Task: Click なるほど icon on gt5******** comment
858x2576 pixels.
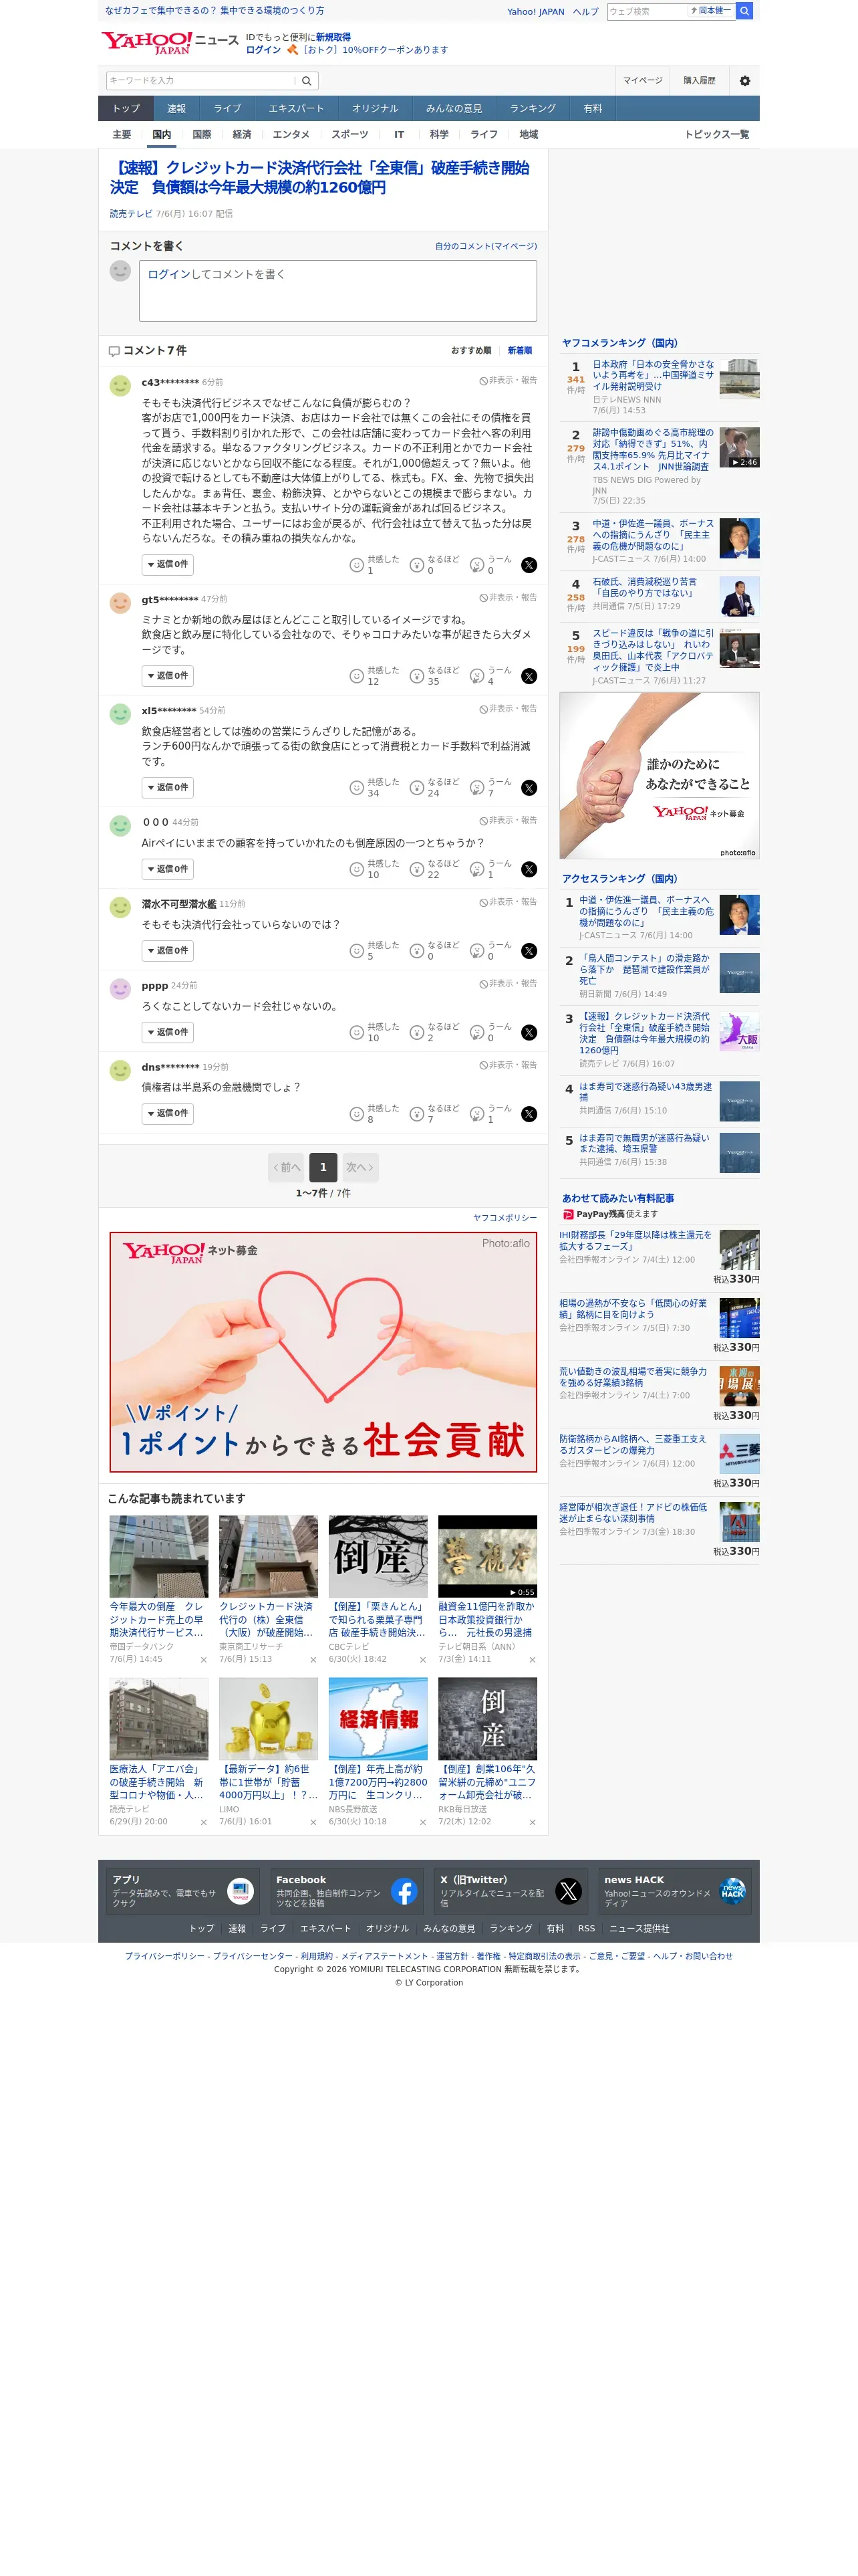Action: click(x=416, y=676)
